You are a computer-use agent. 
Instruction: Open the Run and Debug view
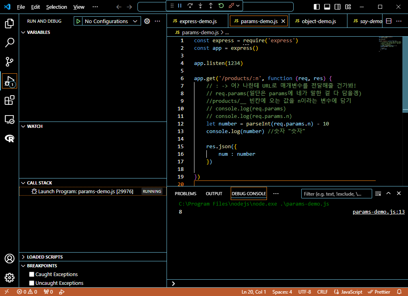tap(10, 81)
